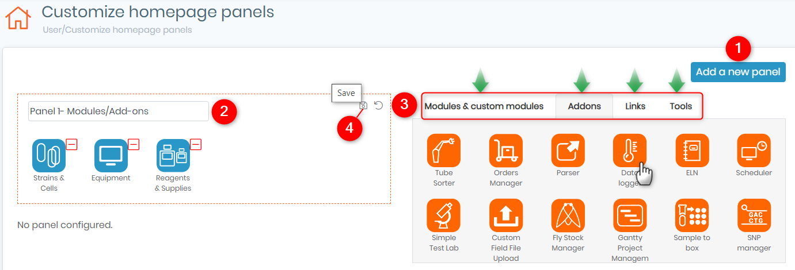Image resolution: width=795 pixels, height=270 pixels.
Task: Select the Sample to box addon
Action: point(692,215)
